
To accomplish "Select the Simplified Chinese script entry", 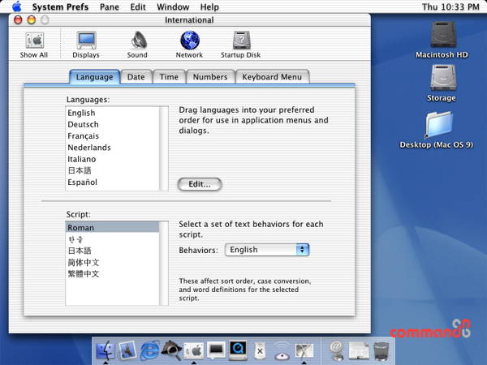I will coord(113,262).
